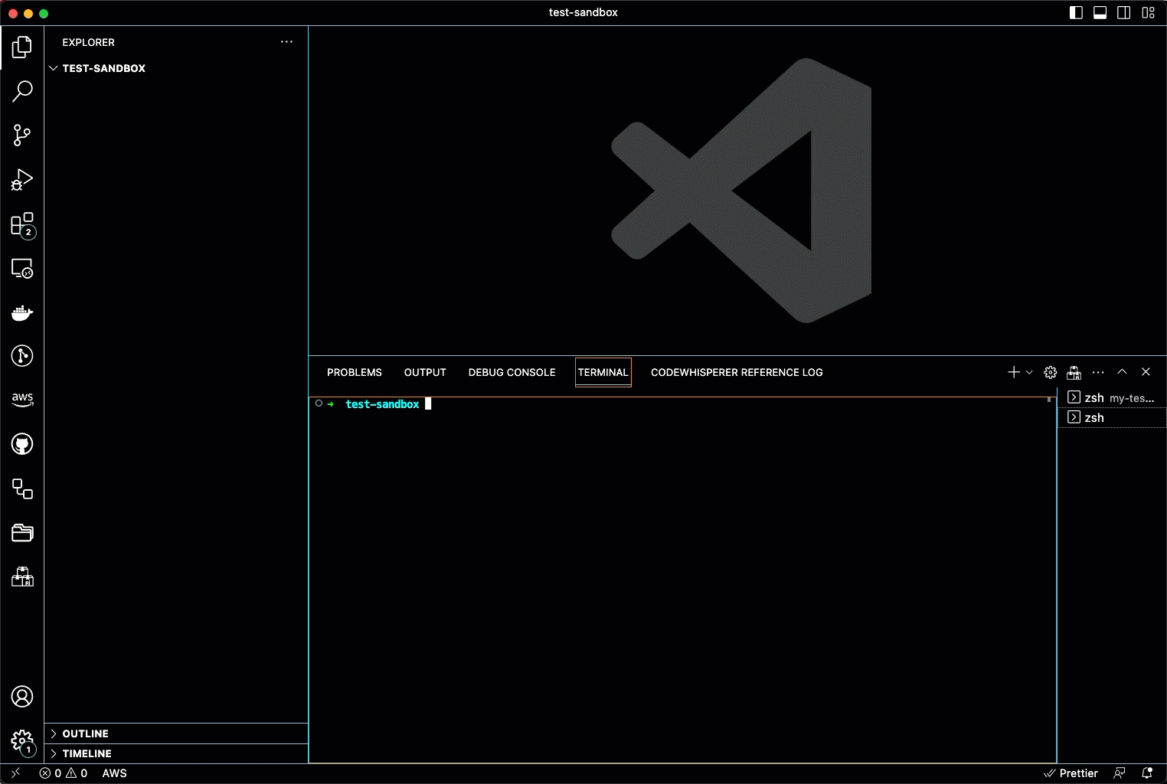Select the second zsh terminal instance
Screen dimensions: 1167x784
click(1112, 417)
